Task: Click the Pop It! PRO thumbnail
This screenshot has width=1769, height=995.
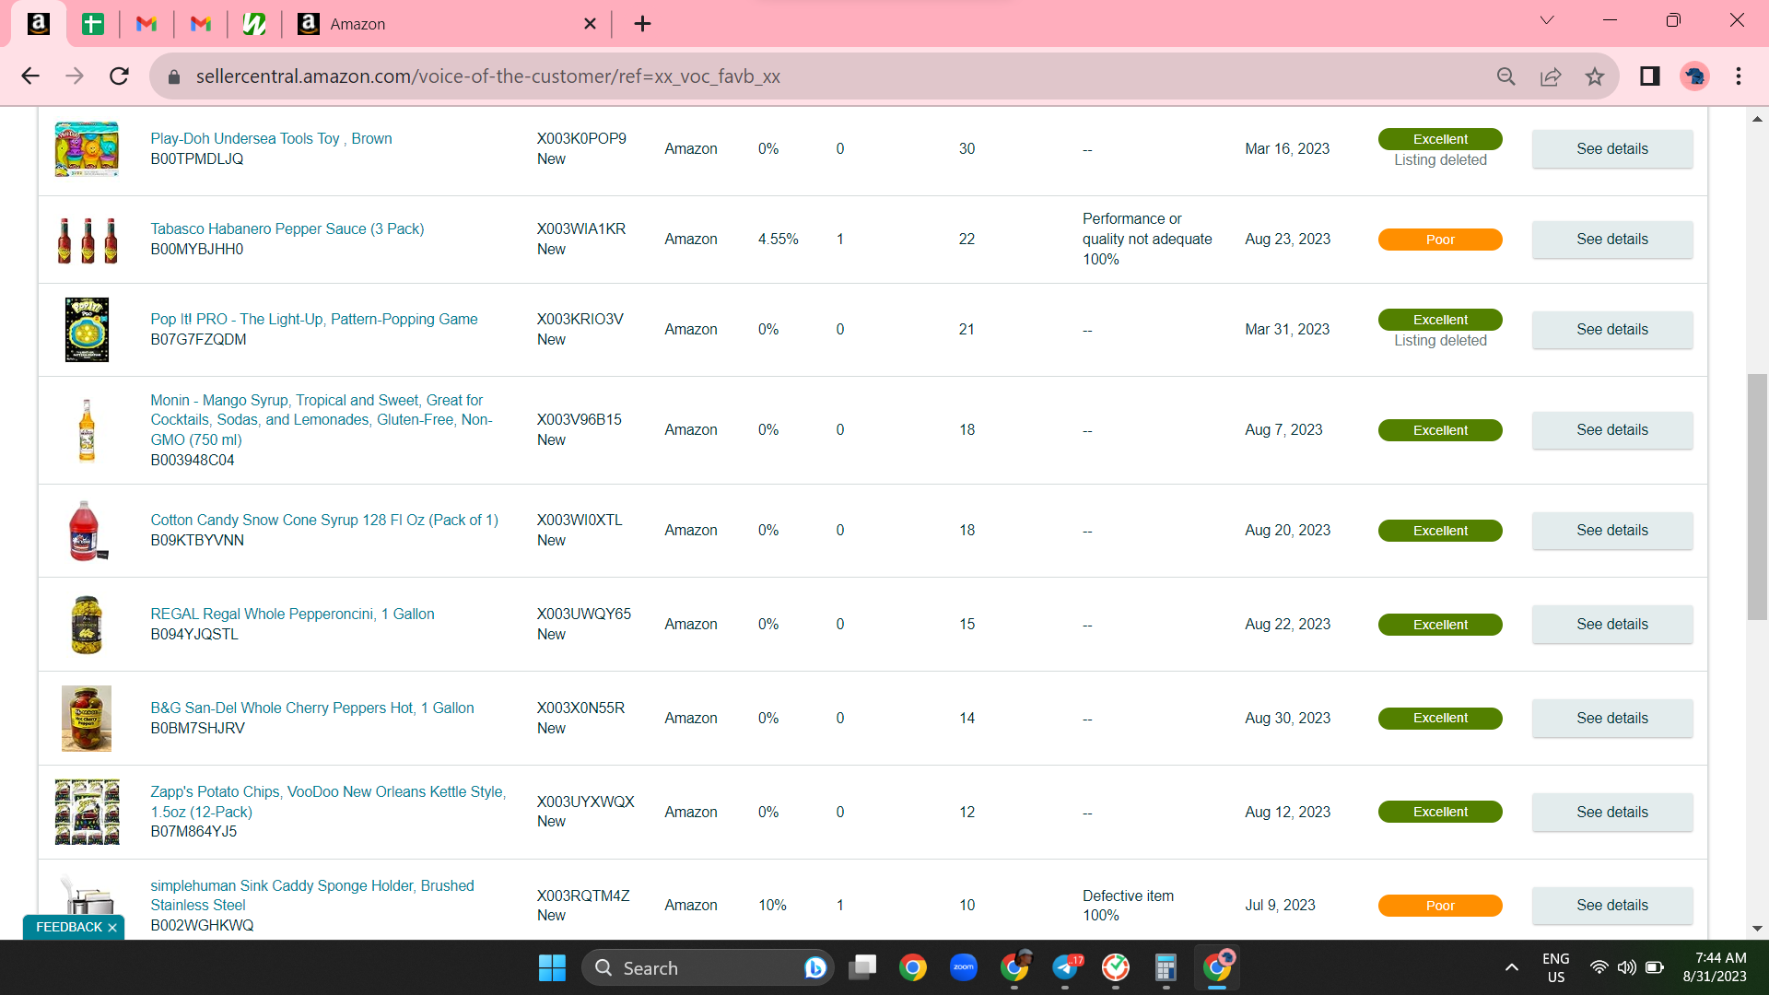Action: point(88,329)
